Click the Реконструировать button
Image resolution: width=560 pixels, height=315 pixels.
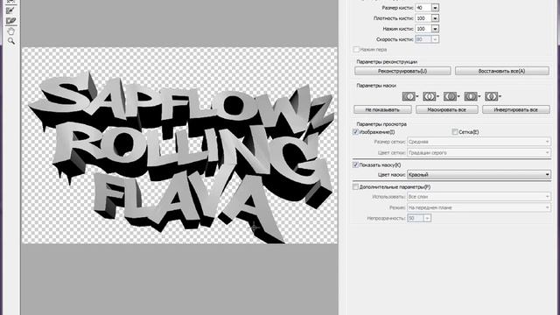402,71
